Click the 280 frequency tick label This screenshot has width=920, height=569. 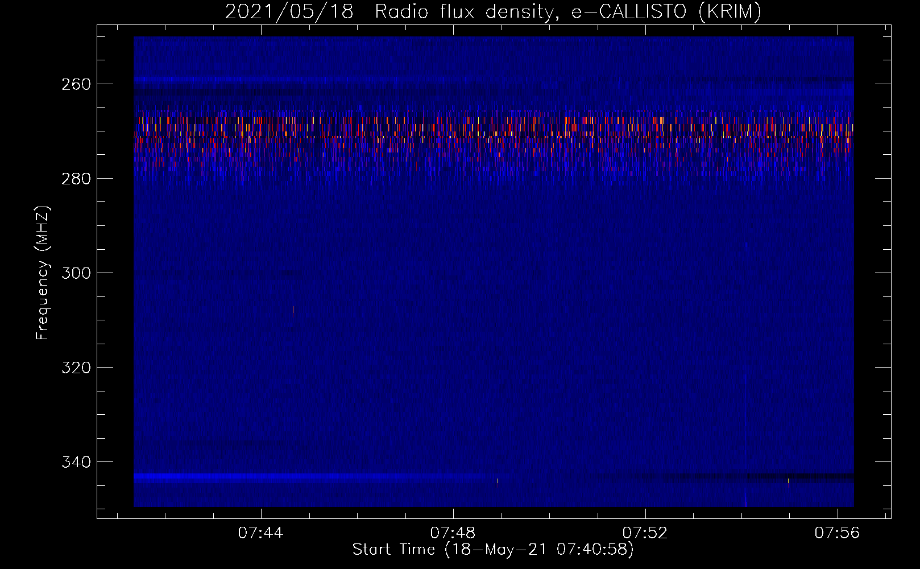pyautogui.click(x=76, y=179)
